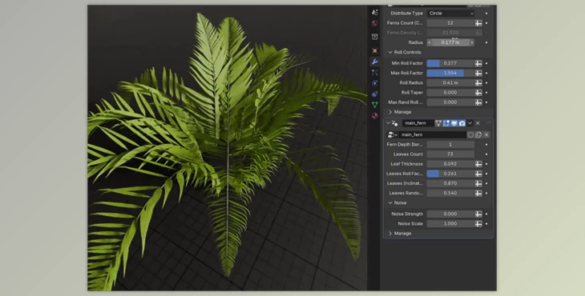Toggle Roll Radius attribute input icon

tap(478, 82)
